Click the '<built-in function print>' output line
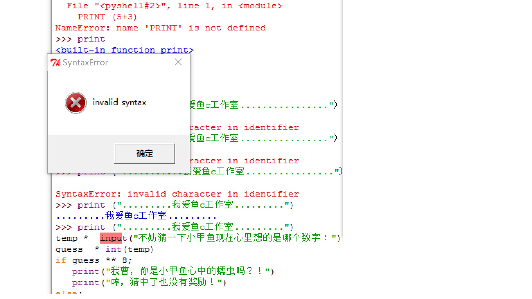This screenshot has height=299, width=532. (x=125, y=50)
